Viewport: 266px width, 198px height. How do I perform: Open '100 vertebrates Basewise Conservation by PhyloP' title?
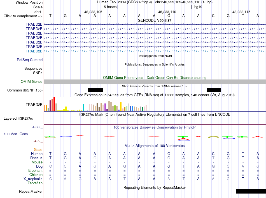point(155,127)
